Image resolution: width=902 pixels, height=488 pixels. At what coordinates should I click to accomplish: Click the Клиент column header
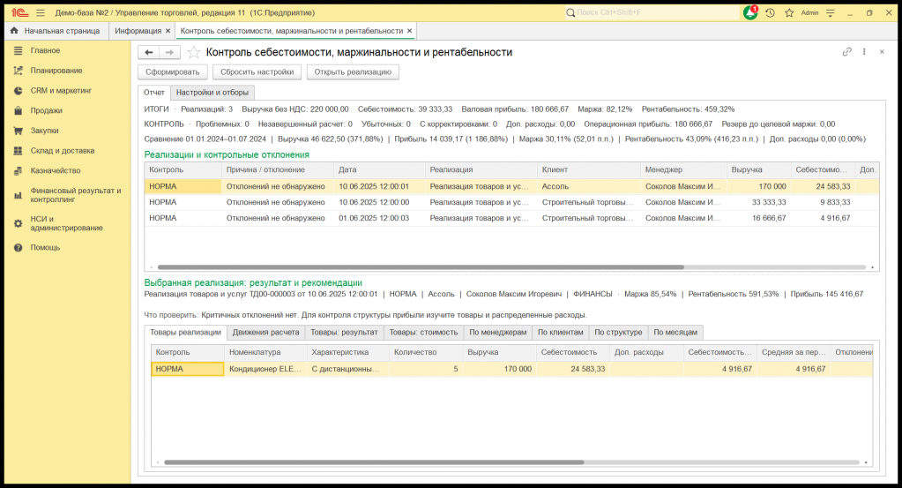[x=588, y=169]
